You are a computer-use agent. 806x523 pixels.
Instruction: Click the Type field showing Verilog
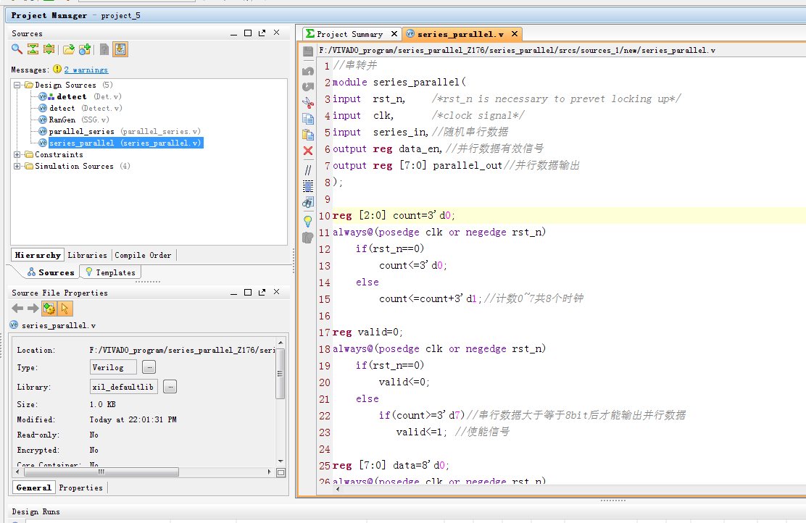coord(113,367)
